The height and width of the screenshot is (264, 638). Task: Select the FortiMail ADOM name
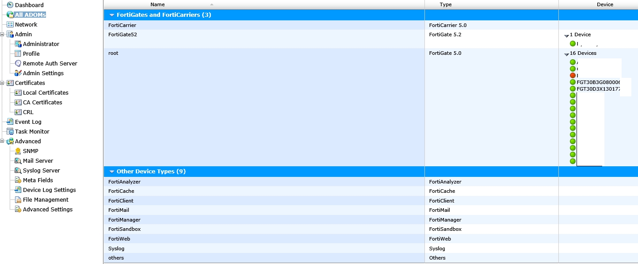pos(118,210)
